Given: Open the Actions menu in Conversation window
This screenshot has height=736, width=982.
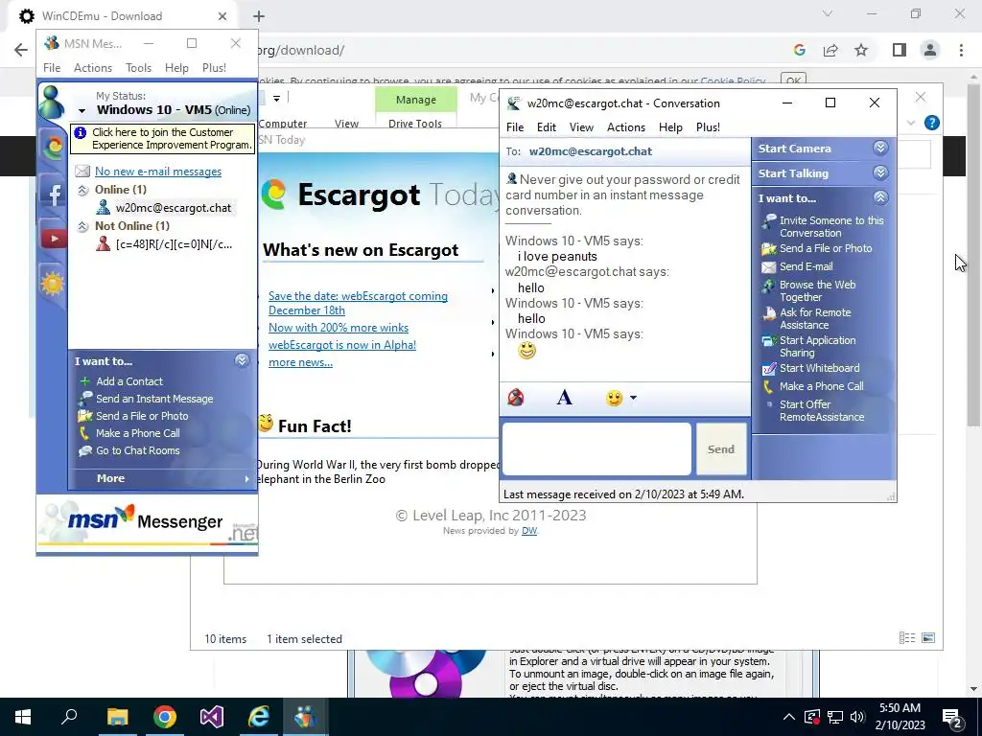Looking at the screenshot, I should coord(625,127).
